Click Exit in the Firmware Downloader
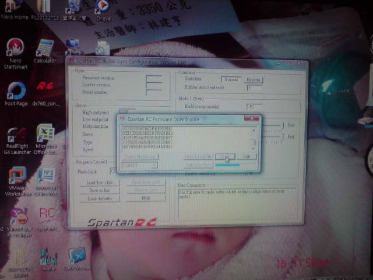 247,156
